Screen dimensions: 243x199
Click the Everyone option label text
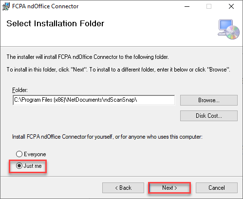click(35, 154)
